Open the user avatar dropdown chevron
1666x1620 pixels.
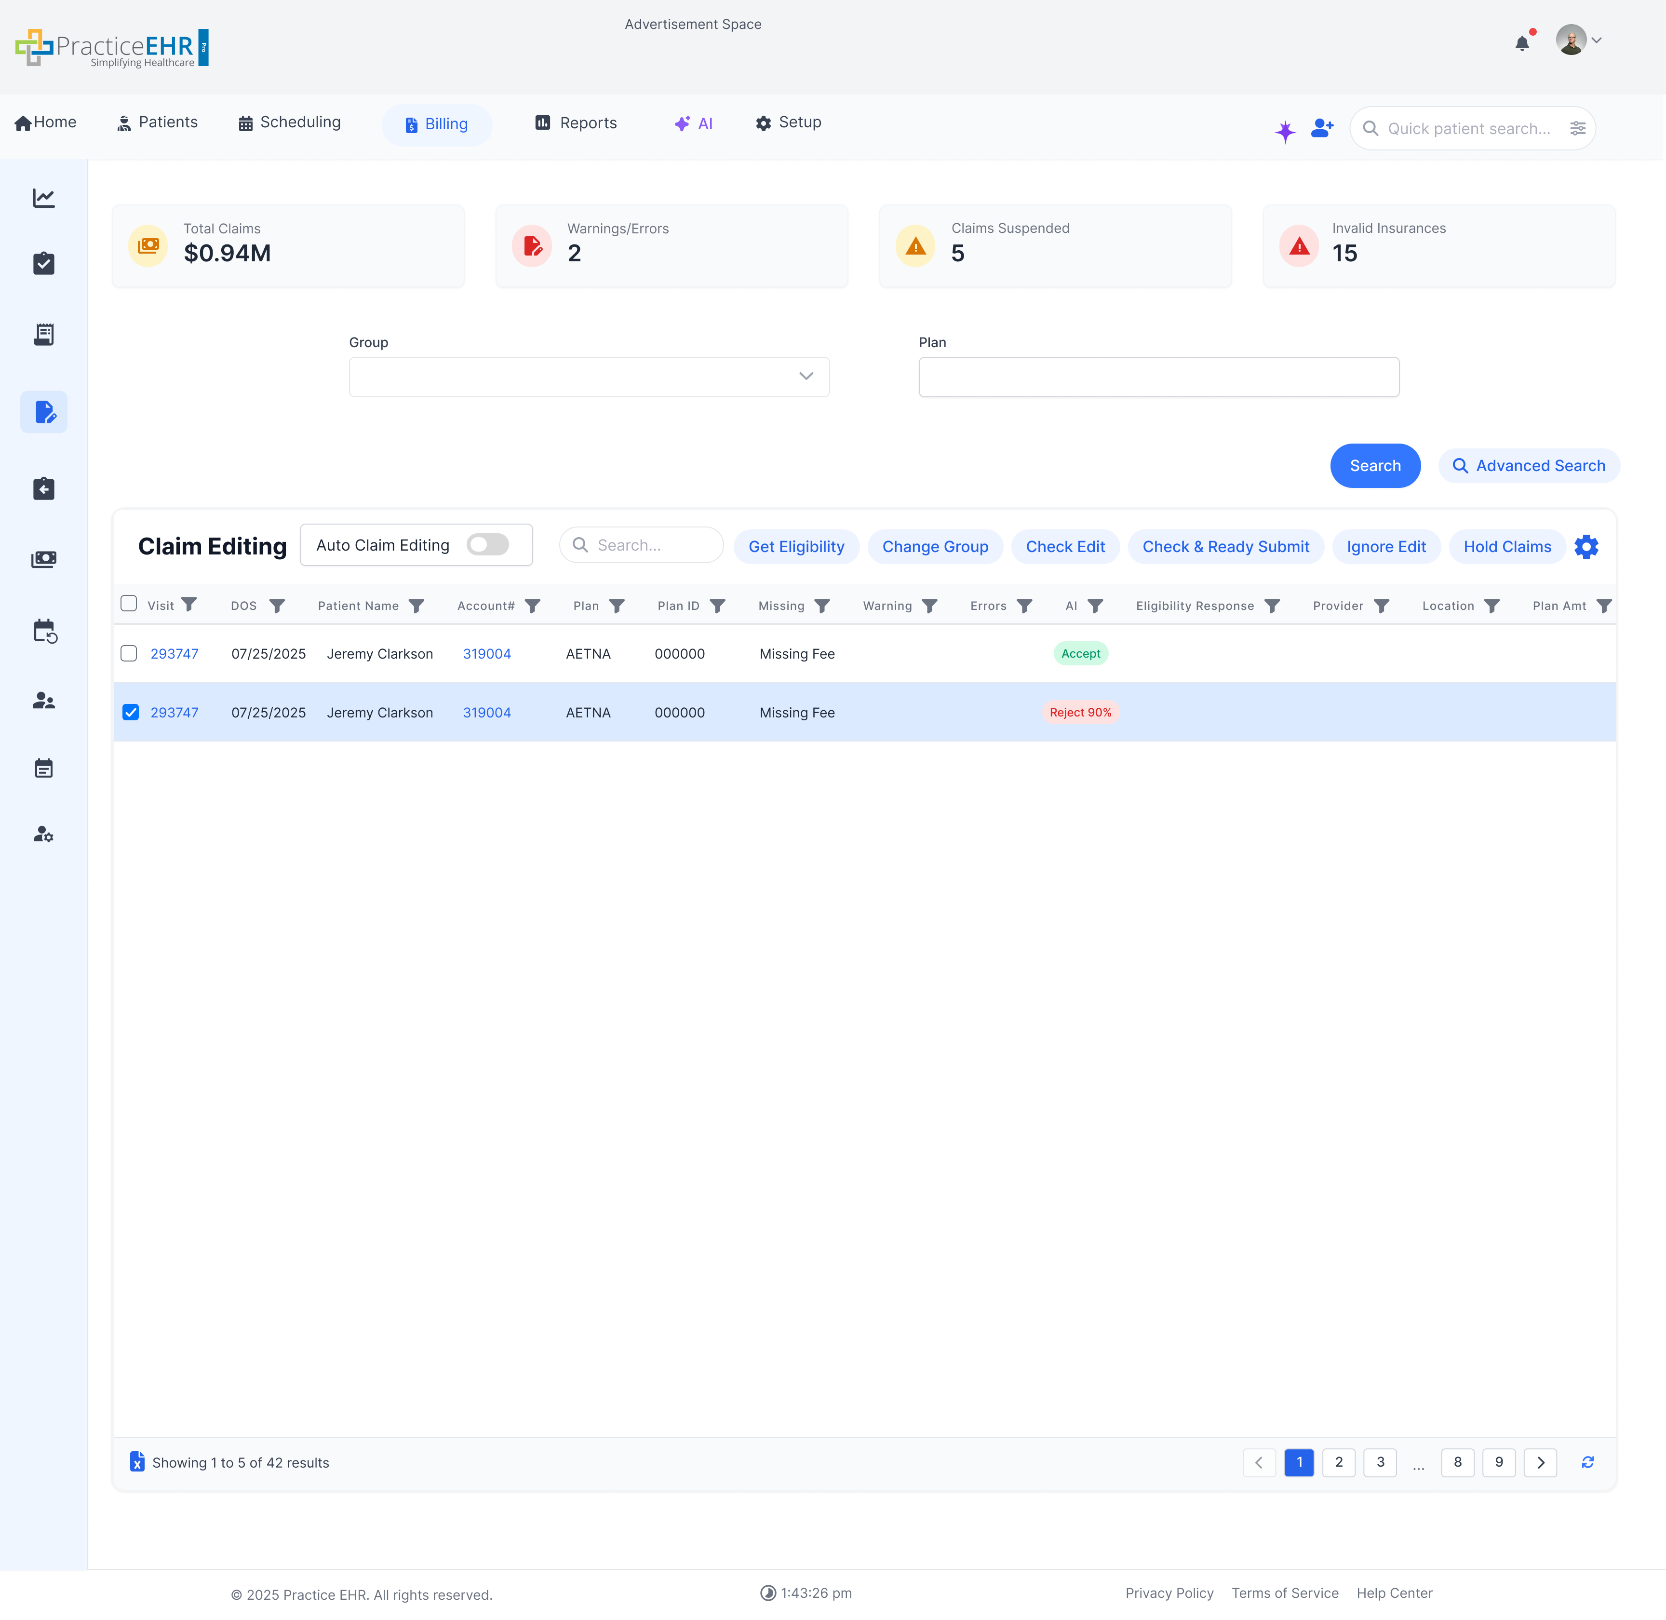[1596, 40]
